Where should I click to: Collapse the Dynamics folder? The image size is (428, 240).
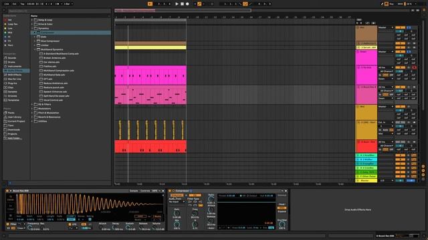point(32,28)
